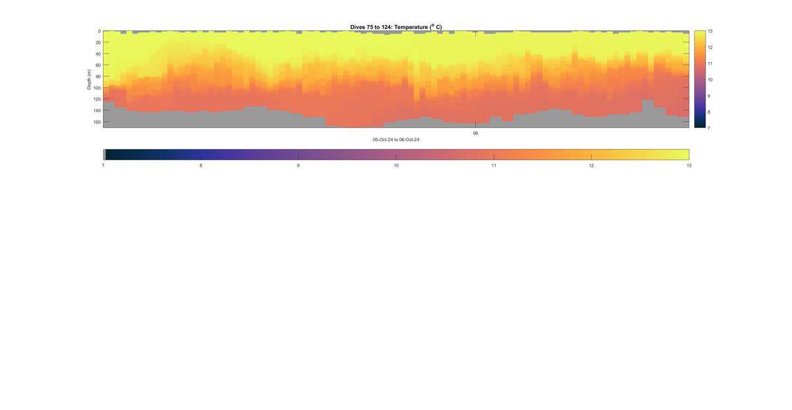Screen dimensions: 792x410
Task: Click the depth tick label '60'
Action: pos(98,65)
